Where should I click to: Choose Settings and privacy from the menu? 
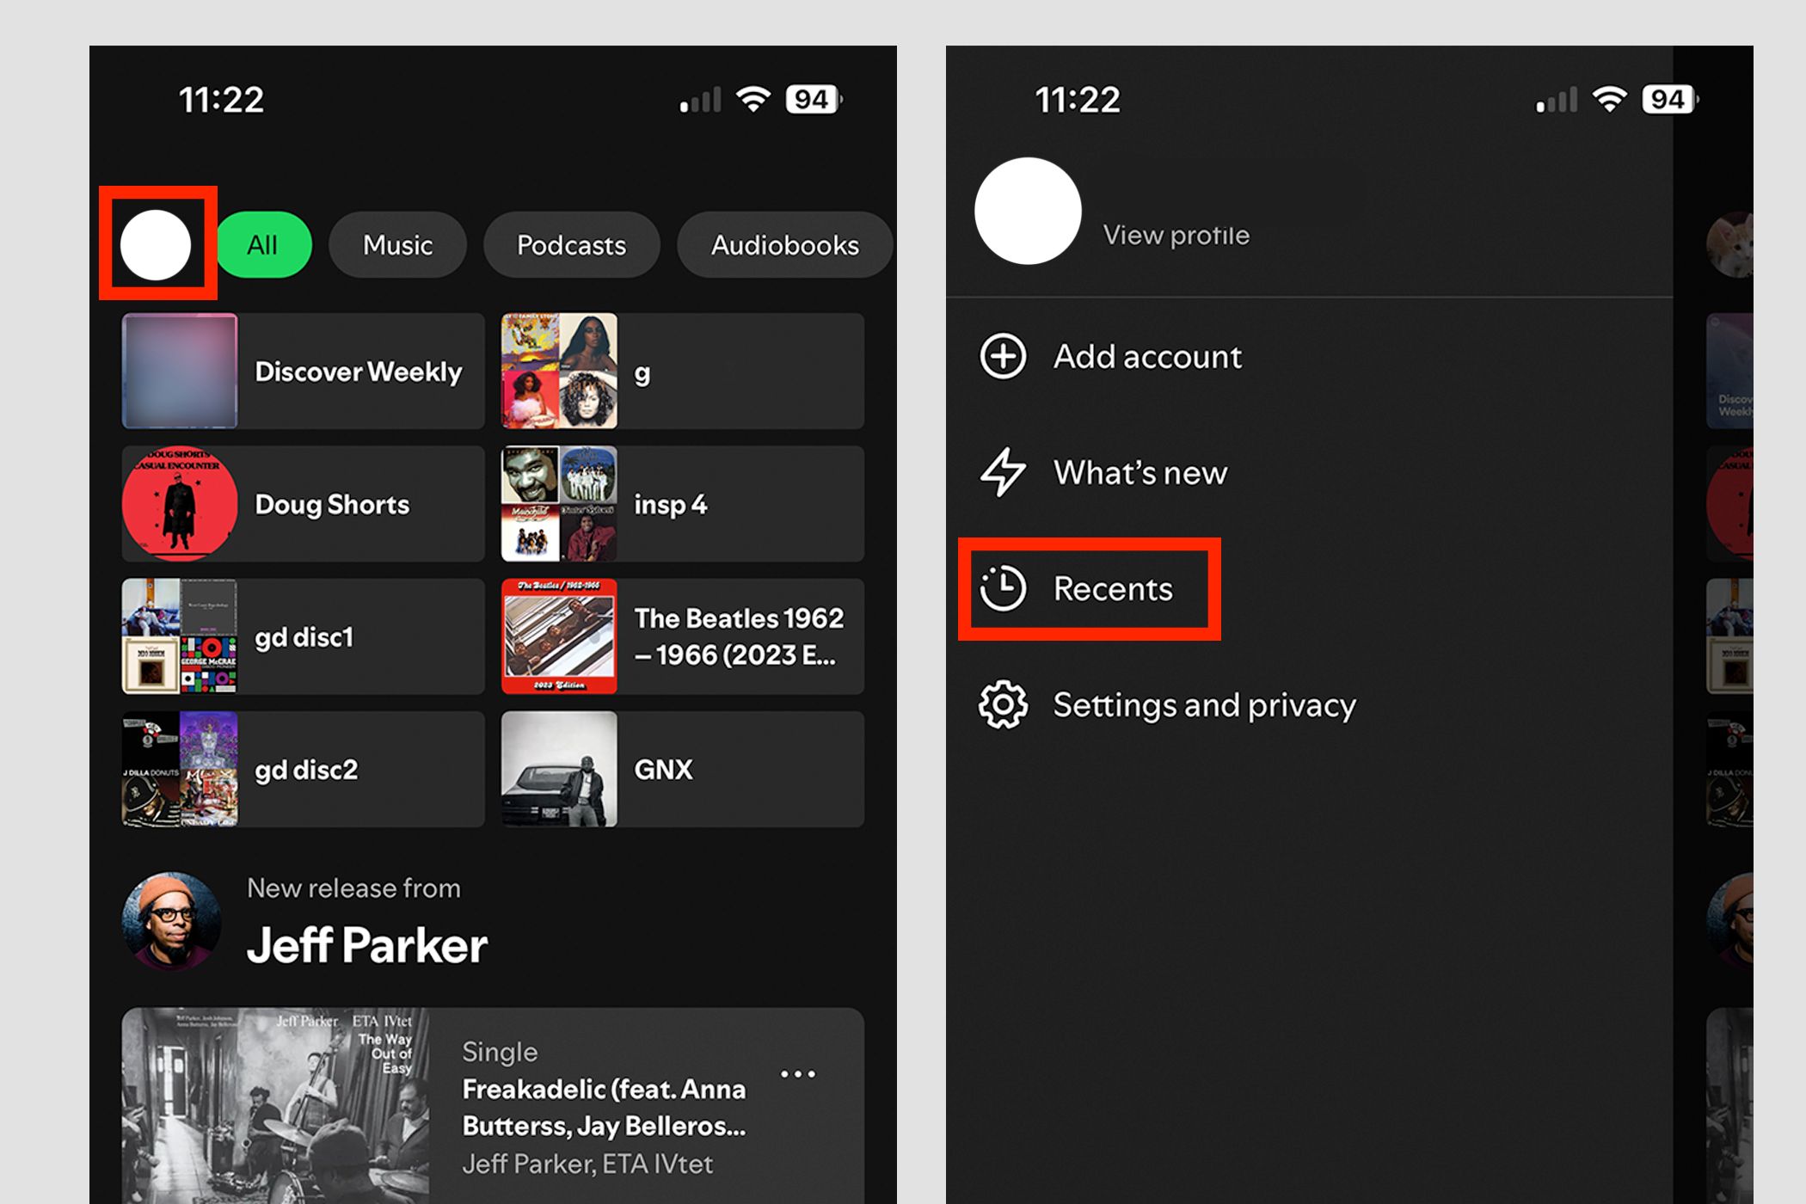tap(1203, 704)
